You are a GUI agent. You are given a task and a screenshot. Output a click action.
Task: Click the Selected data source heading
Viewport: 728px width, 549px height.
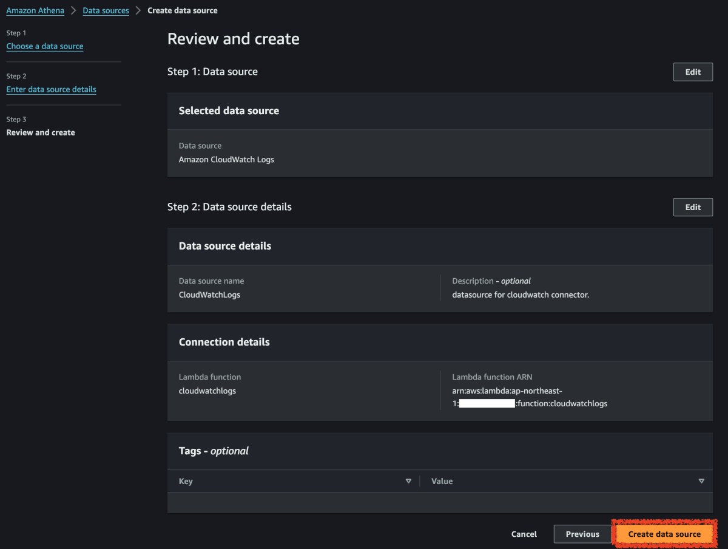pos(229,111)
